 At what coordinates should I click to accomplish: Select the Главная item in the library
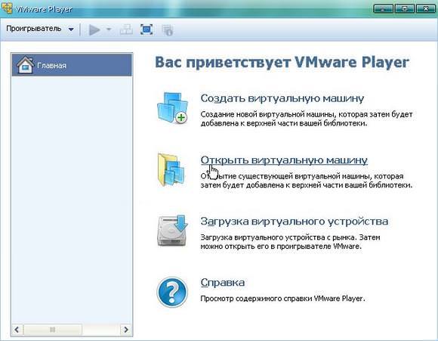pyautogui.click(x=72, y=65)
